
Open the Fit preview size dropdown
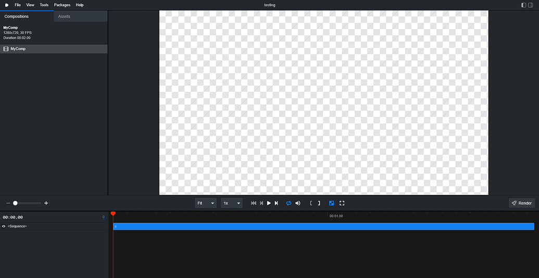tap(206, 203)
